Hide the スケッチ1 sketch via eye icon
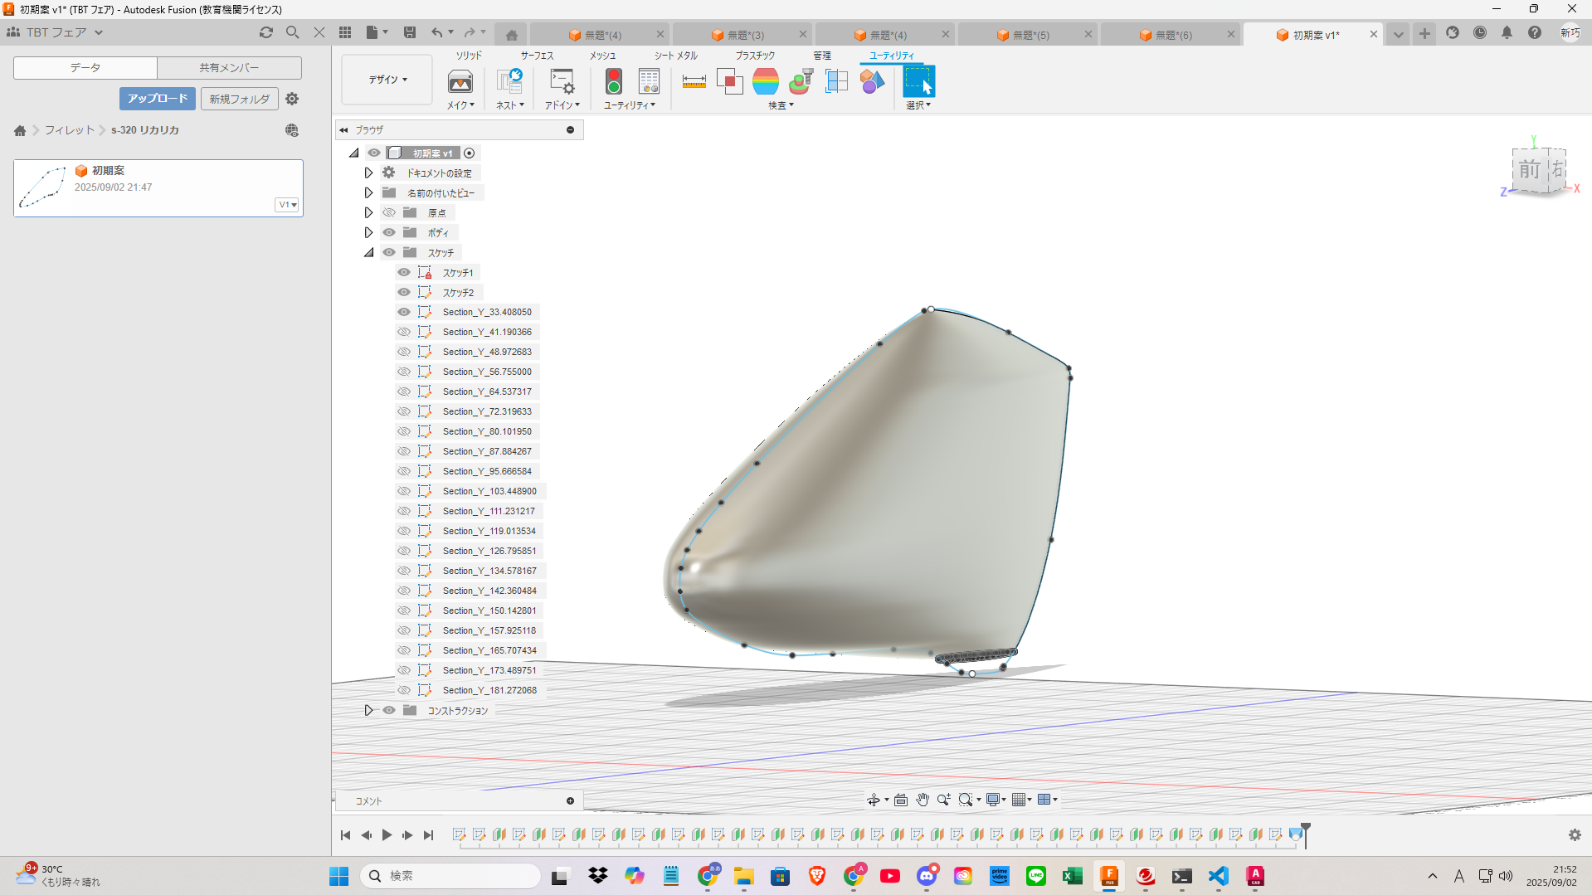The image size is (1592, 895). click(x=404, y=272)
